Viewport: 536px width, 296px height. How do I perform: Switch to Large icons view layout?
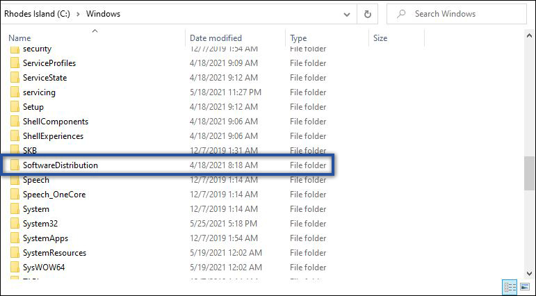tap(524, 287)
